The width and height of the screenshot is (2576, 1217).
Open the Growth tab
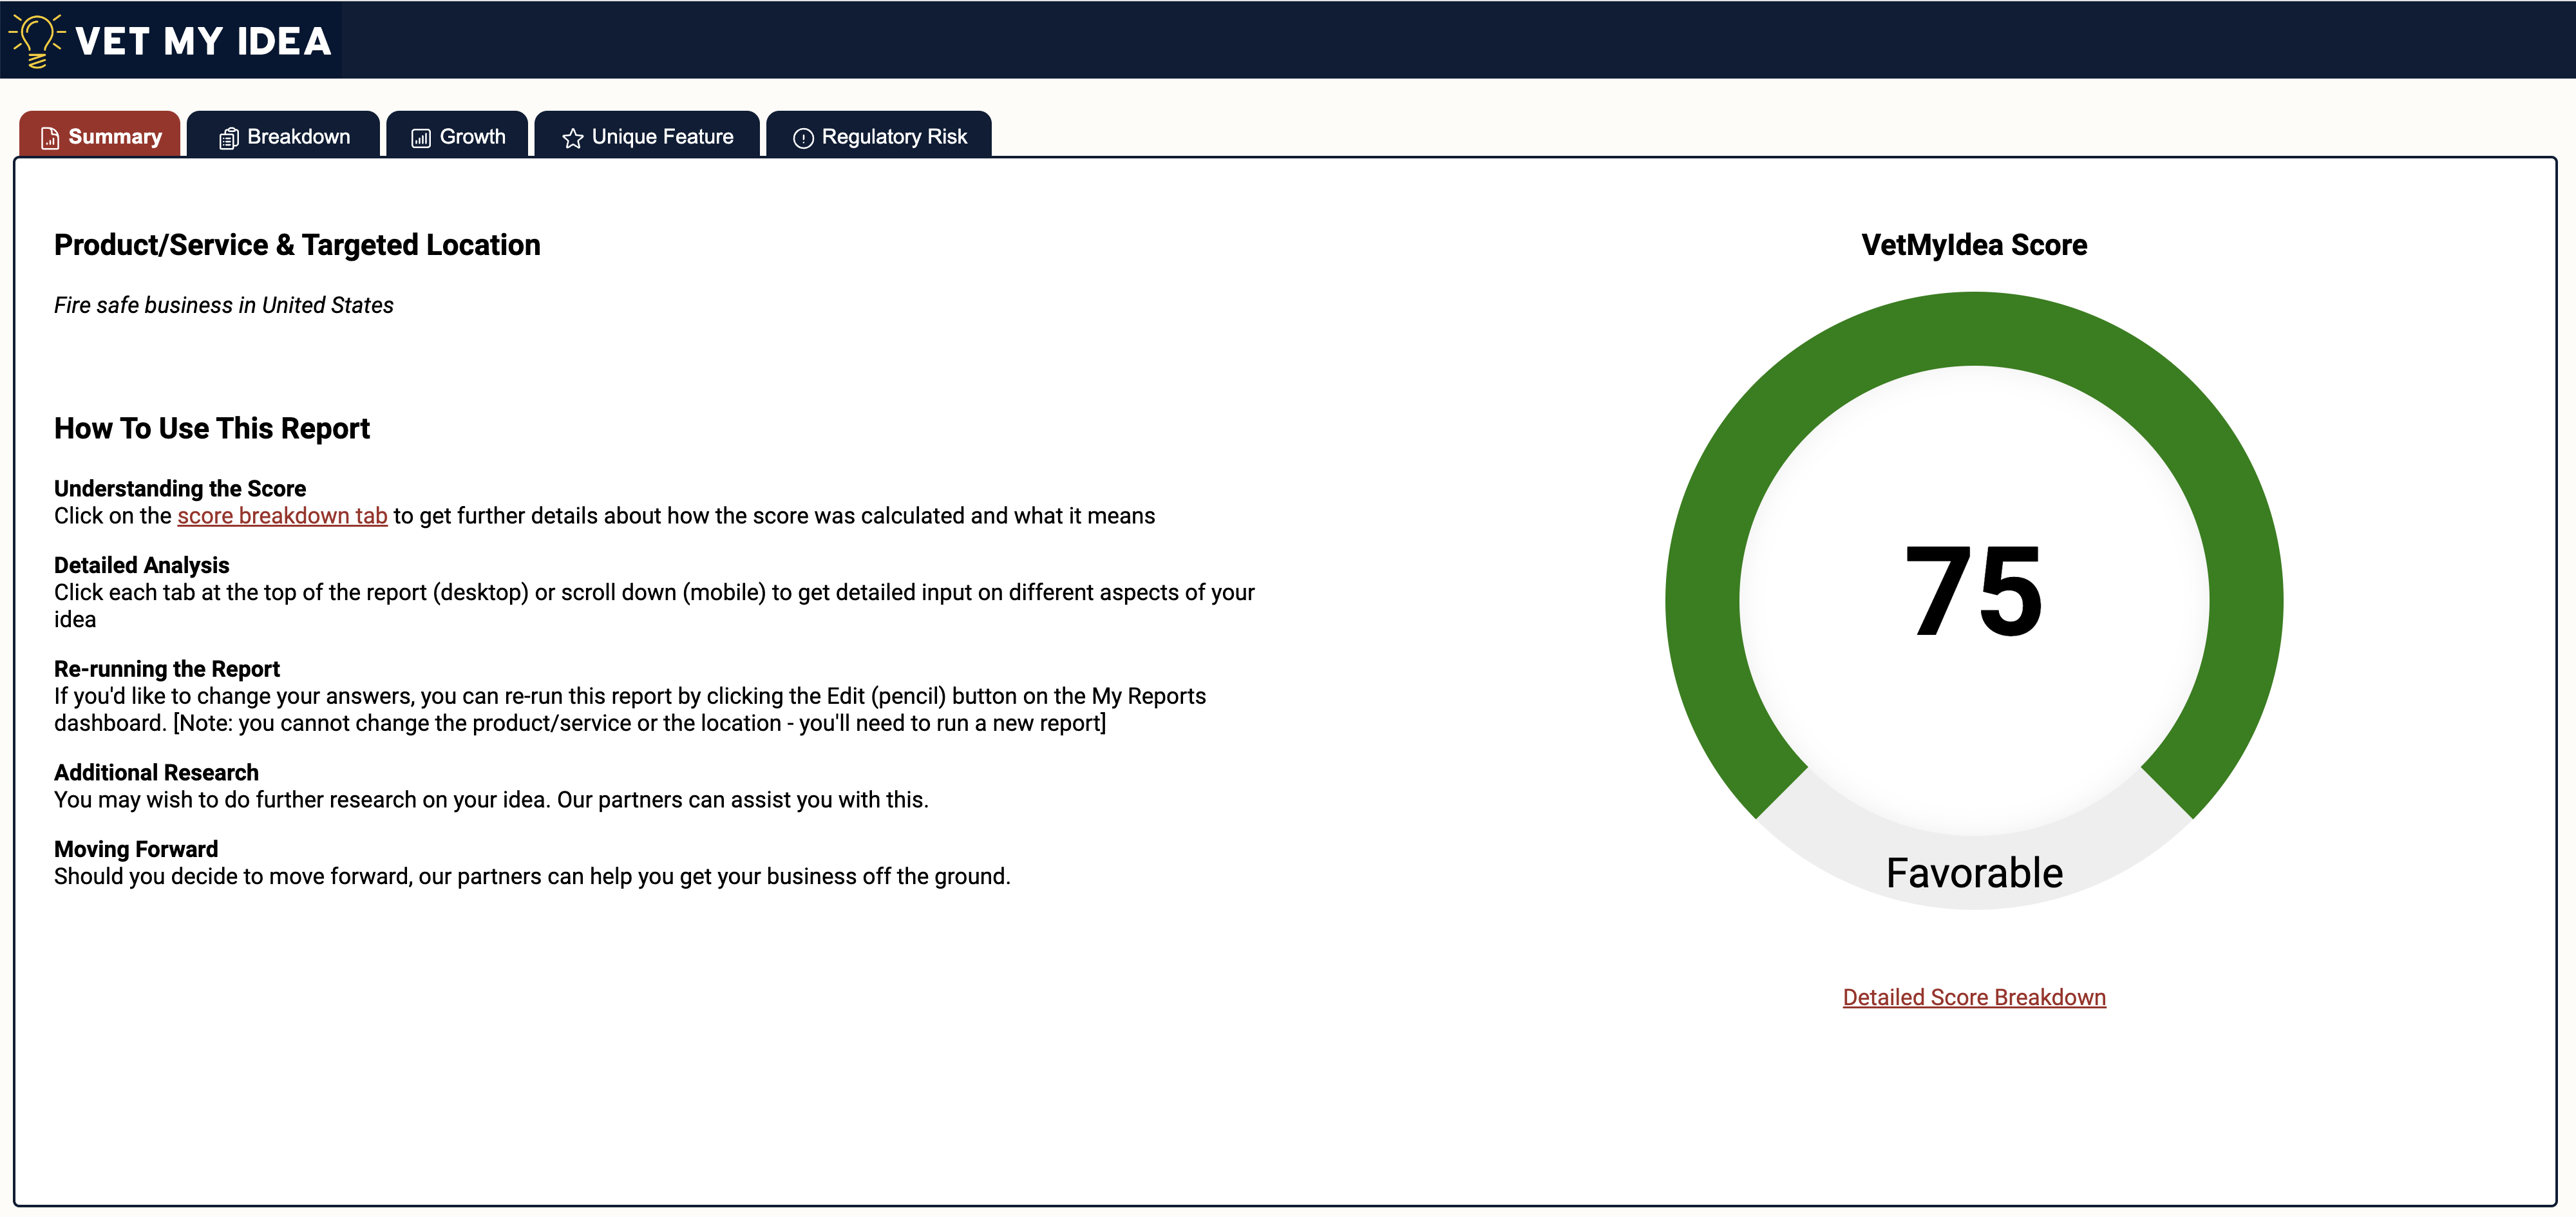(472, 137)
